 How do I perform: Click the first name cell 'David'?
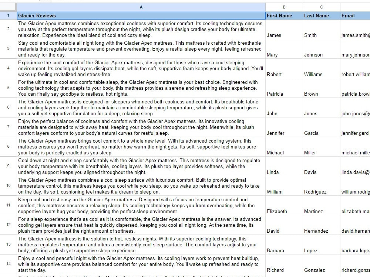tap(284, 225)
